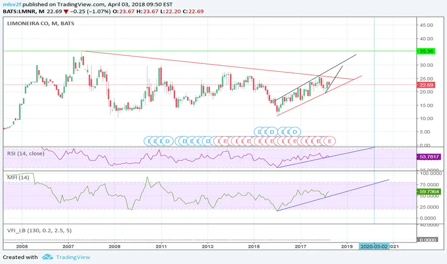Click the green 59.7364 MFI value label

click(429, 192)
